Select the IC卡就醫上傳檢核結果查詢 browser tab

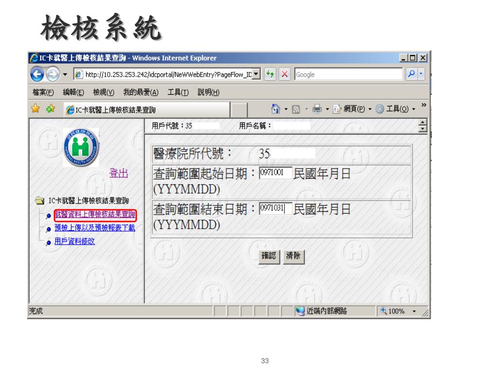(146, 110)
